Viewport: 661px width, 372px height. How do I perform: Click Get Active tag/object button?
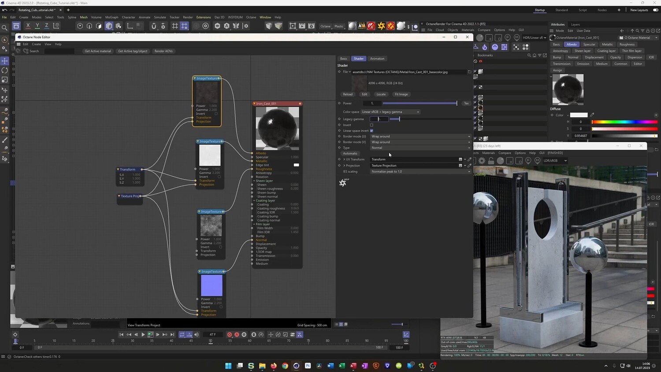[x=133, y=51]
